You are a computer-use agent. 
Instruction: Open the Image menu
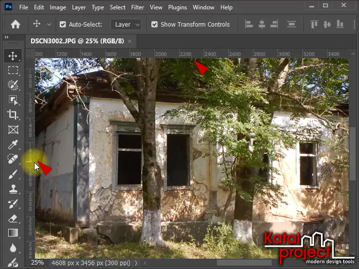pyautogui.click(x=58, y=7)
